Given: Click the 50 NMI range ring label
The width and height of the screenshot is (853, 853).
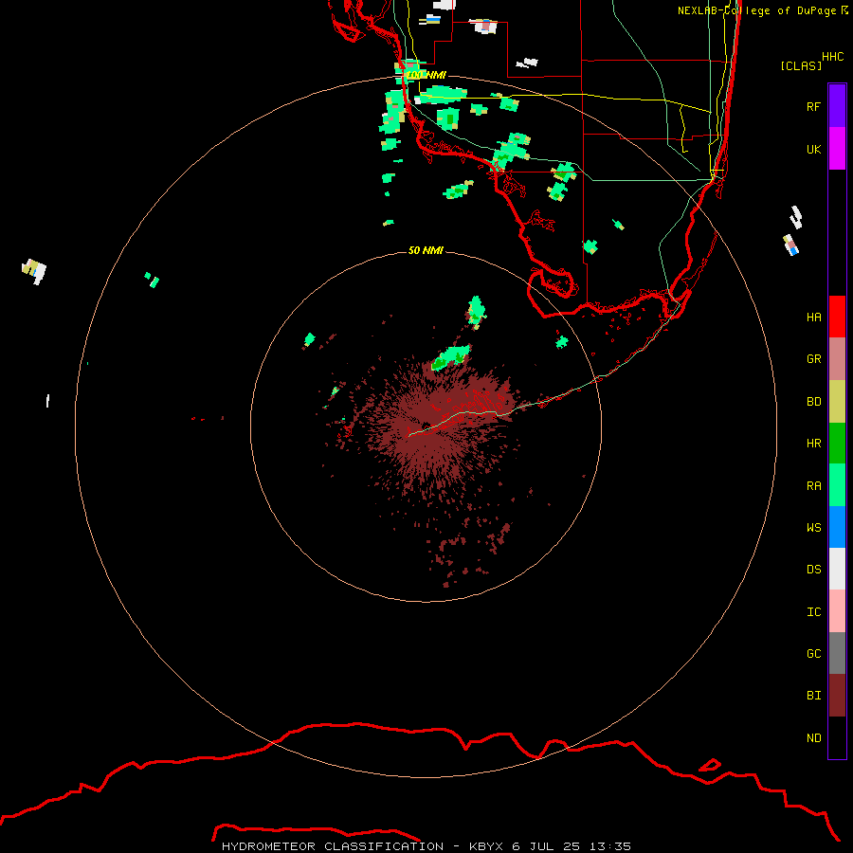Looking at the screenshot, I should (426, 250).
